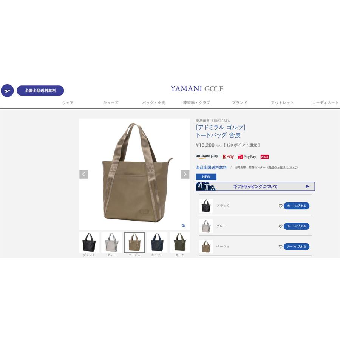Viewport: 340px width, 340px height.
Task: Click the red d払い payment icon
Action: point(264,157)
